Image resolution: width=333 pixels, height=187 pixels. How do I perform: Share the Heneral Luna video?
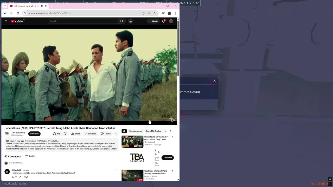click(76, 134)
